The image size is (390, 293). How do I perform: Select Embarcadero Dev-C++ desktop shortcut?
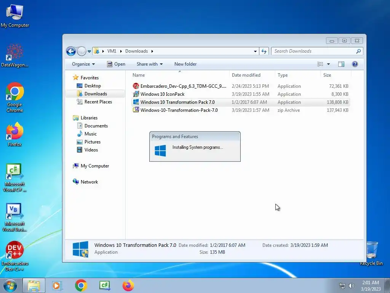point(15,256)
